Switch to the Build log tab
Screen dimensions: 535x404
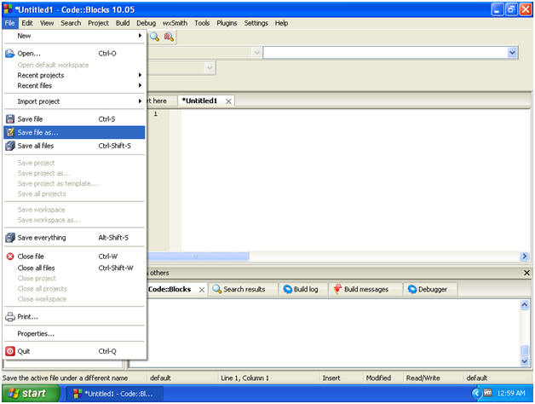303,289
